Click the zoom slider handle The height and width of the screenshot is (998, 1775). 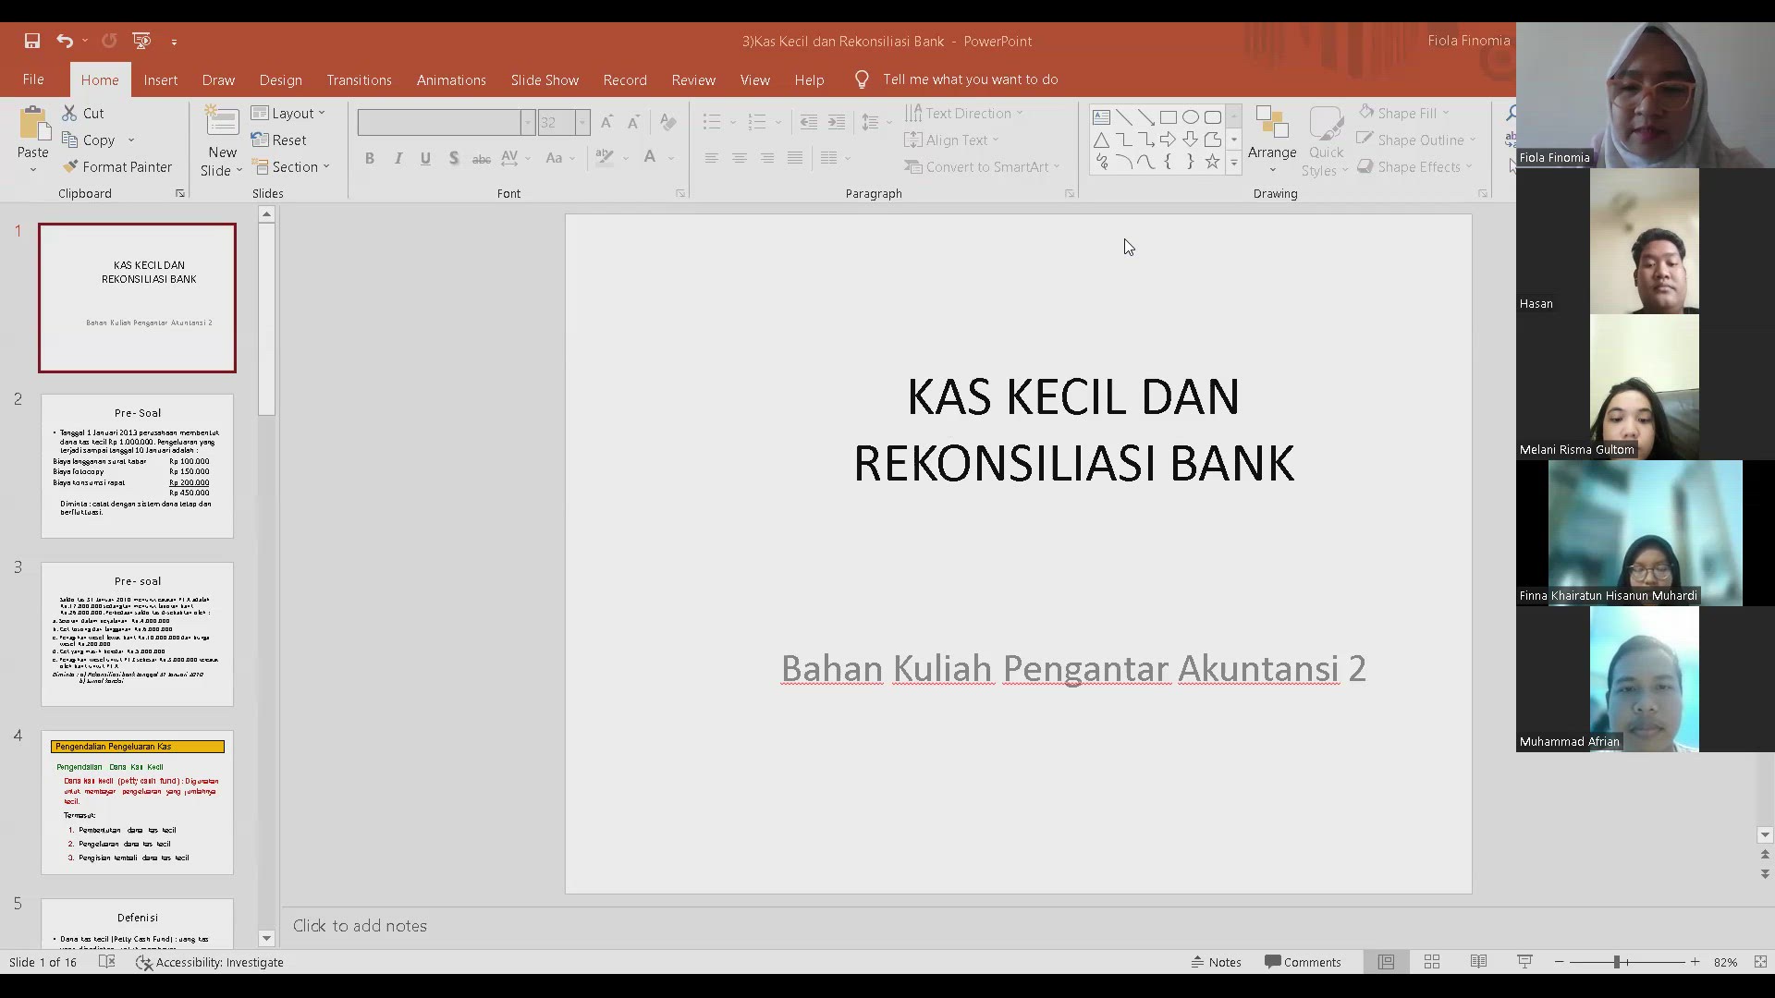1617,962
